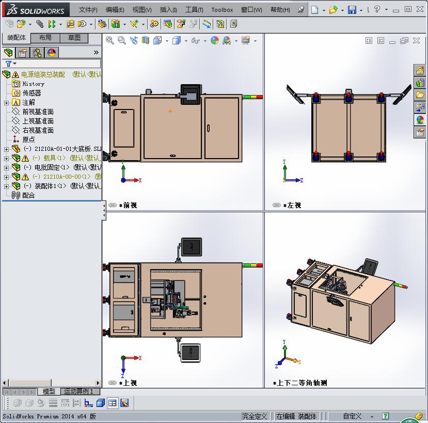This screenshot has width=428, height=423.
Task: Click the Section View icon
Action: click(146, 40)
